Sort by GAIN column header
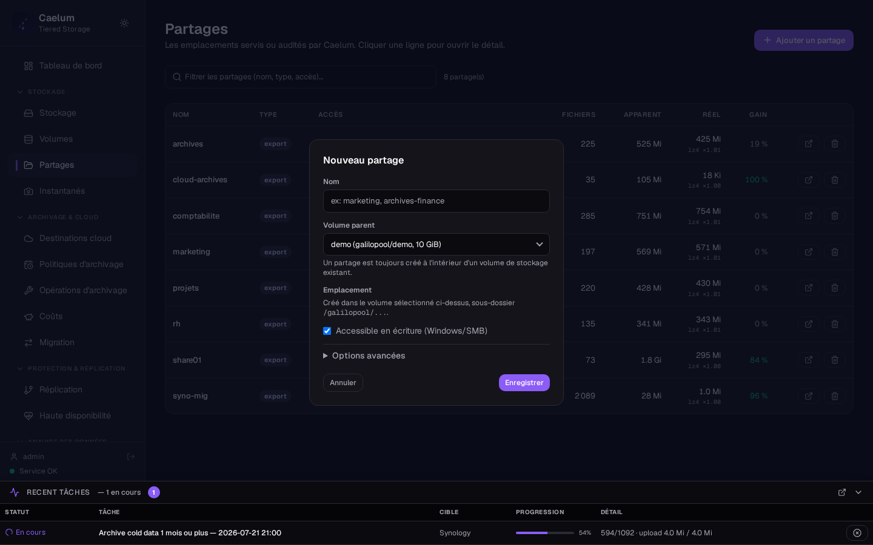873x545 pixels. pyautogui.click(x=758, y=114)
